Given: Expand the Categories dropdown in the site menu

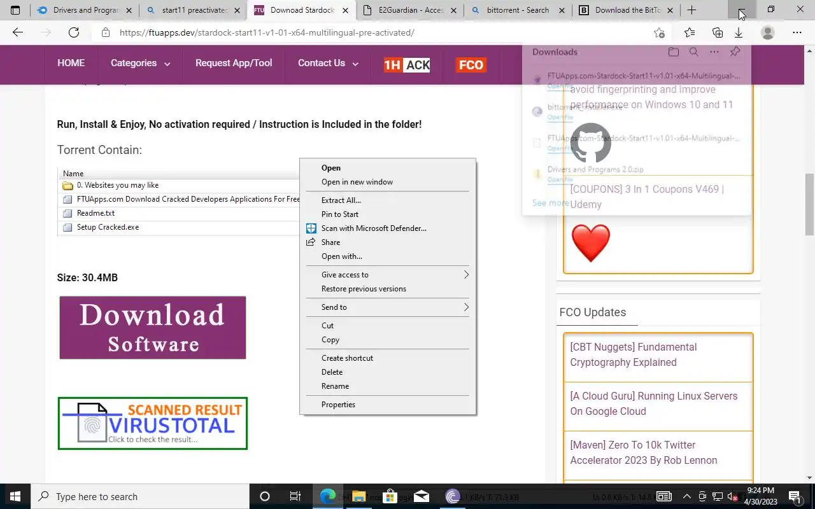Looking at the screenshot, I should coord(140,63).
